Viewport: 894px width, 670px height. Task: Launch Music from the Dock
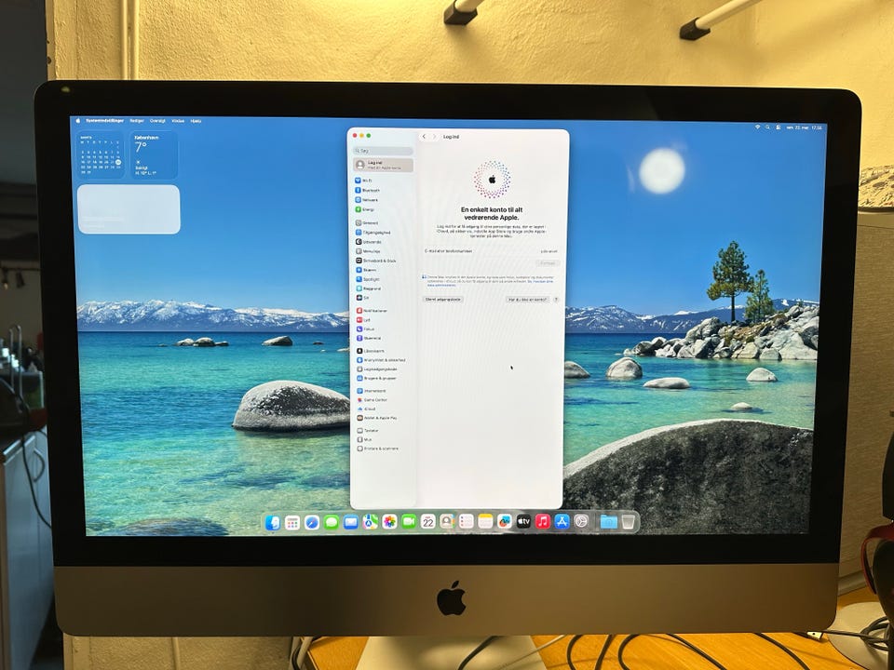pyautogui.click(x=543, y=522)
